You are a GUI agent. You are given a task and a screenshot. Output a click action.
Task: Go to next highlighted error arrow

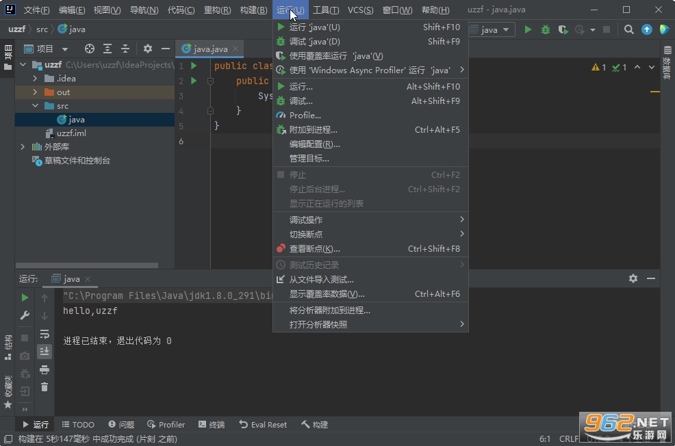click(x=652, y=67)
